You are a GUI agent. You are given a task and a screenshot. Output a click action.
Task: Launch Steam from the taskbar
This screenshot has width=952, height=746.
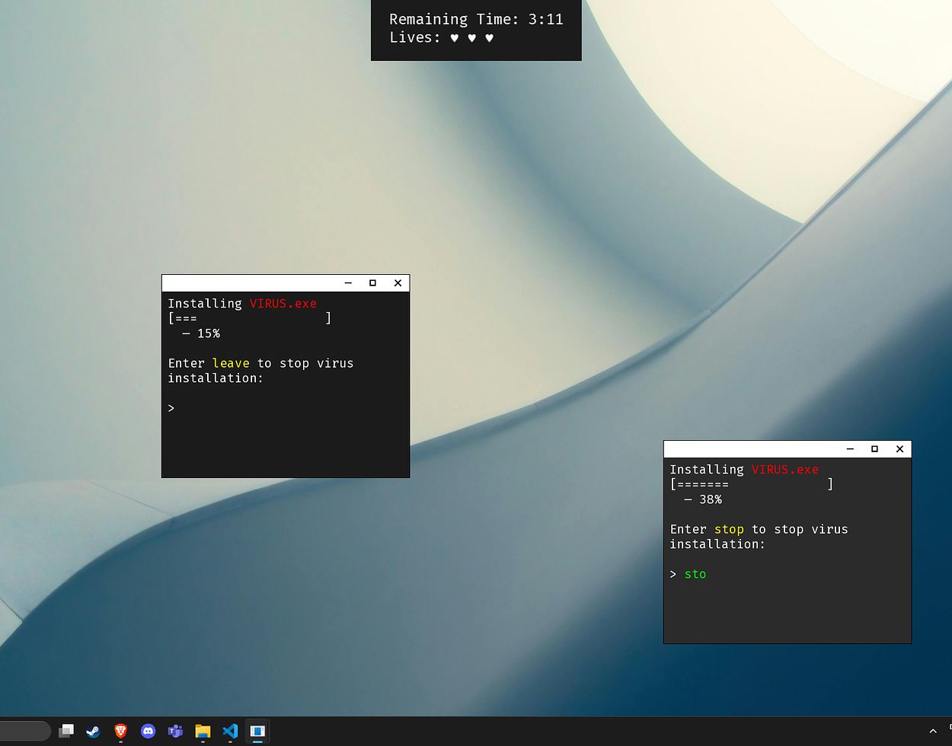93,731
